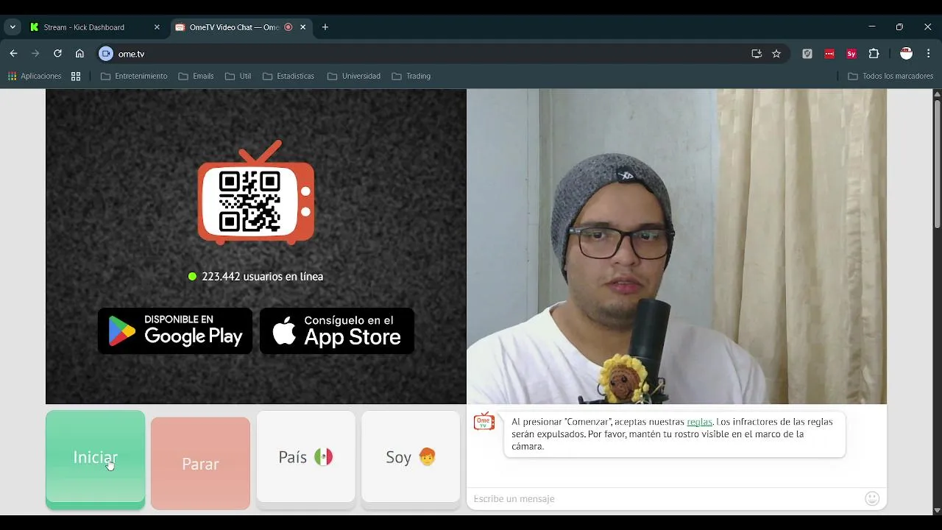Screen dimensions: 942x530
Task: Open the tab search dropdown arrow
Action: click(x=13, y=27)
